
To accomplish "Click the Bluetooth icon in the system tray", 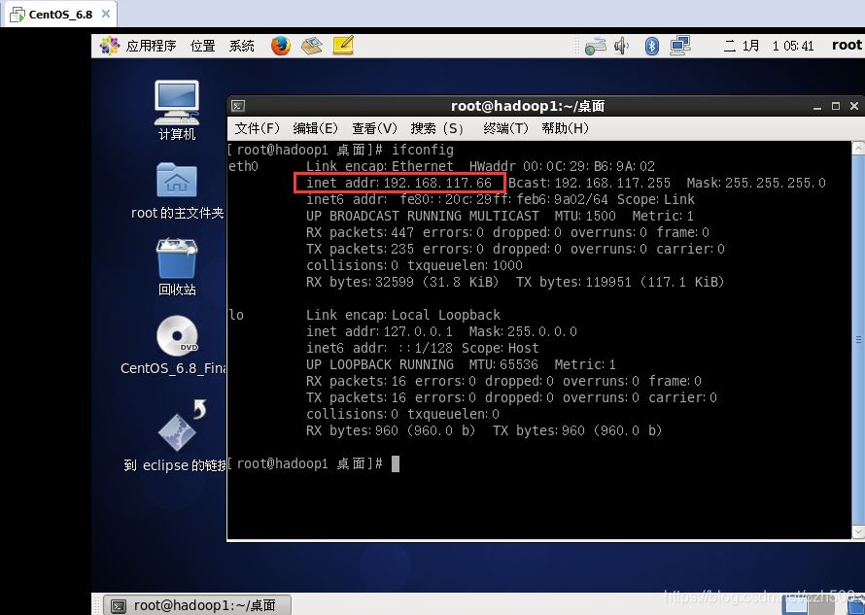I will pos(651,45).
